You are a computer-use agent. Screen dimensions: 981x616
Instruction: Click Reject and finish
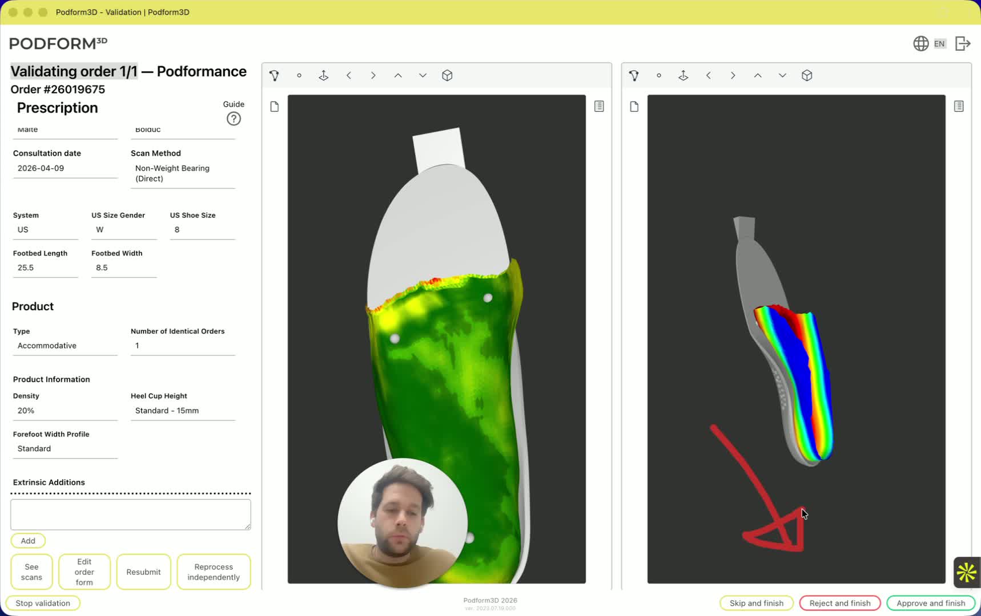(840, 603)
